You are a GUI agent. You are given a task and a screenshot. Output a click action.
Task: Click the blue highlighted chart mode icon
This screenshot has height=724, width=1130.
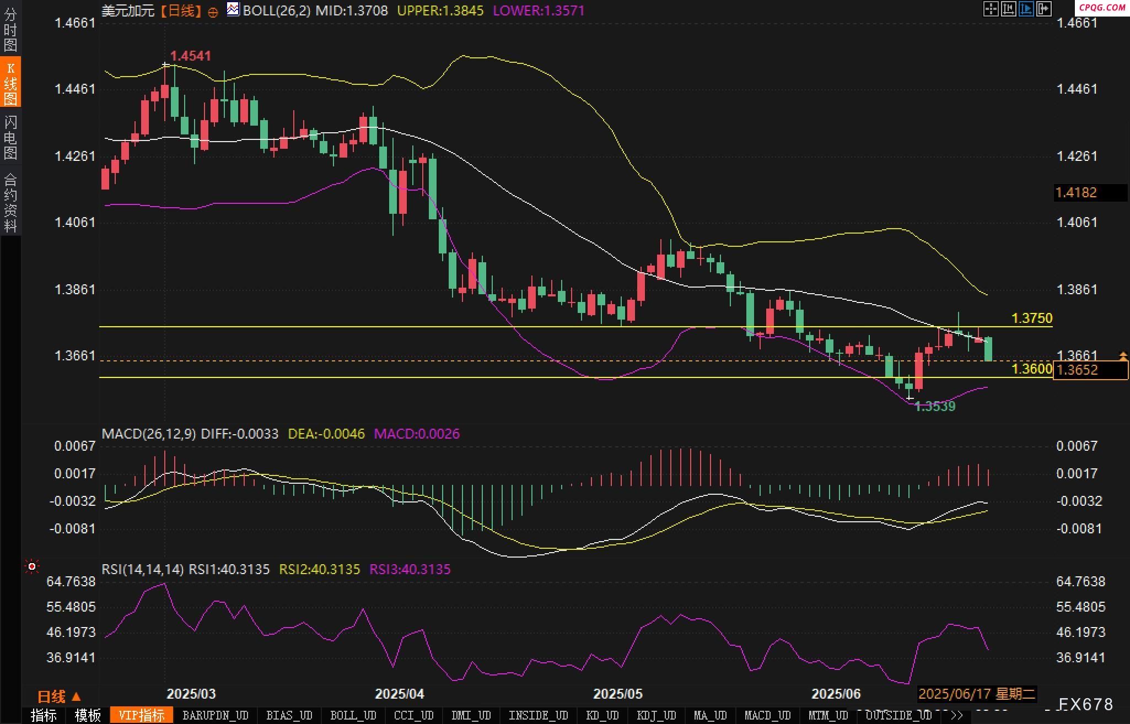(x=1026, y=9)
